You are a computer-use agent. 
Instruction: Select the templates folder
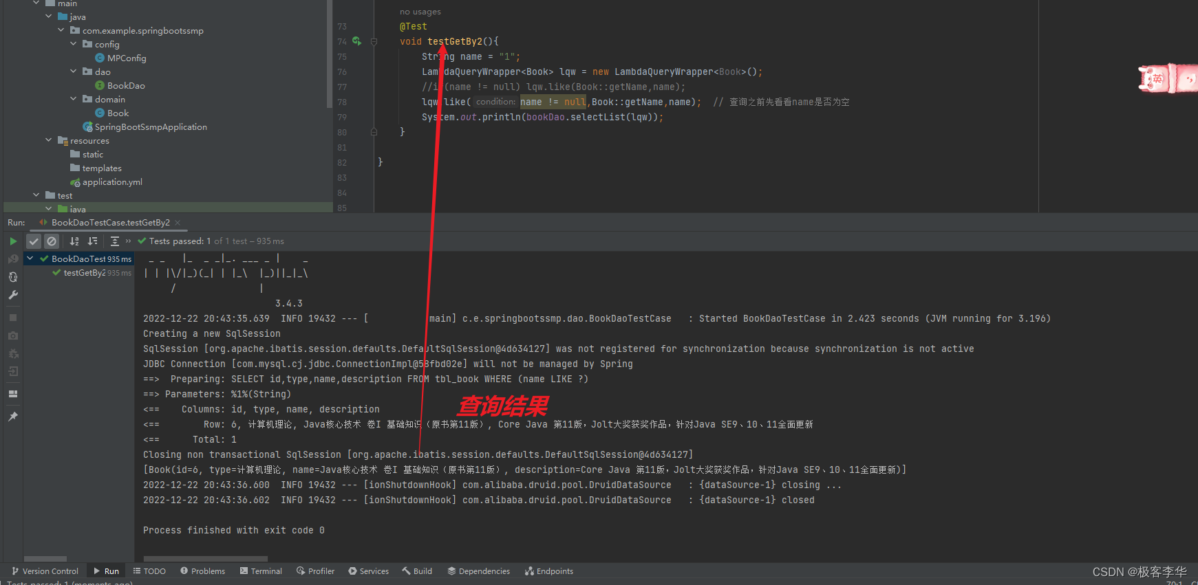point(102,168)
